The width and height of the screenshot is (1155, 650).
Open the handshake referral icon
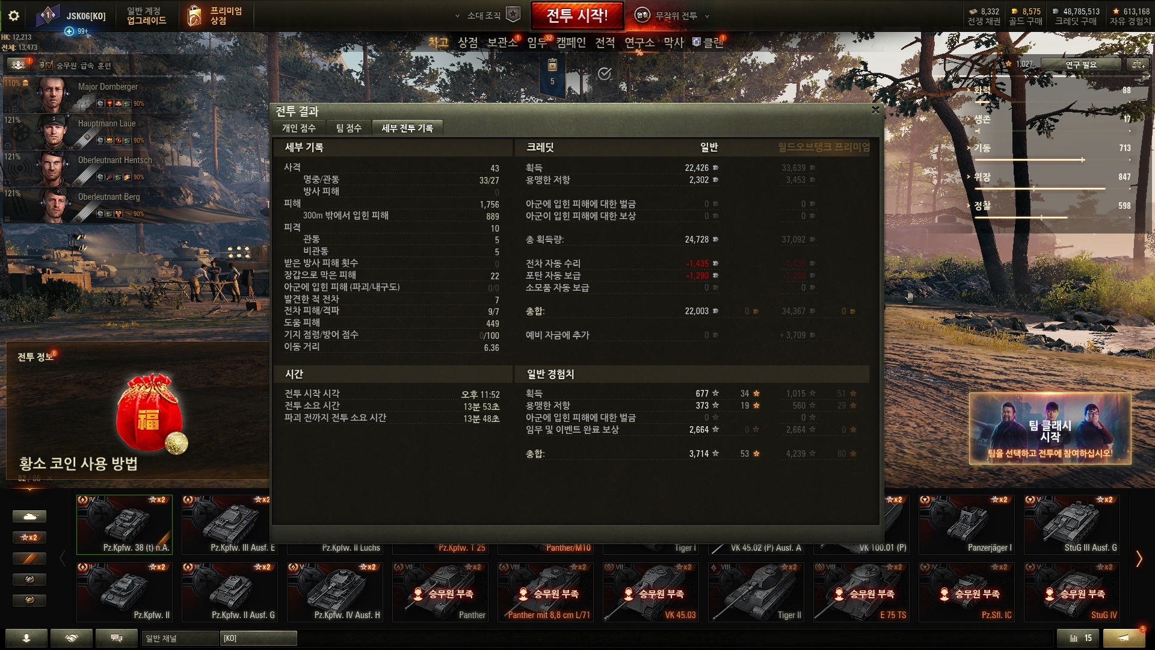tap(72, 638)
